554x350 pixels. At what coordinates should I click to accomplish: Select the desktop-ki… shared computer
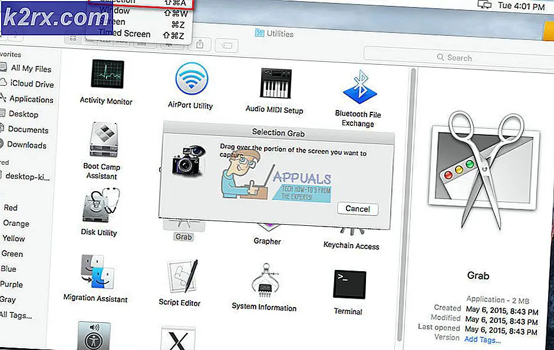click(28, 176)
